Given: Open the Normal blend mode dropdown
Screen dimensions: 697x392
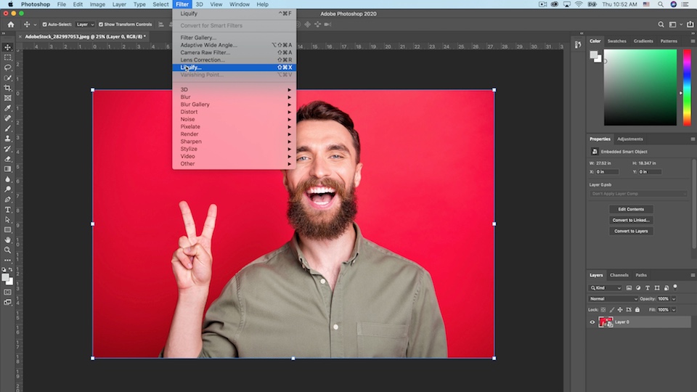Looking at the screenshot, I should (x=613, y=299).
